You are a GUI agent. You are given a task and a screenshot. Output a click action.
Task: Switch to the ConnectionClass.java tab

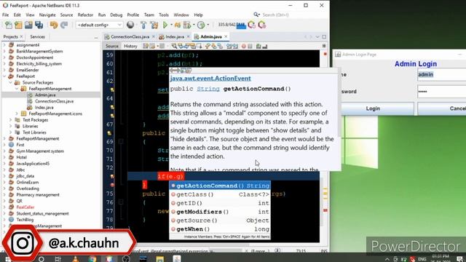coord(130,37)
